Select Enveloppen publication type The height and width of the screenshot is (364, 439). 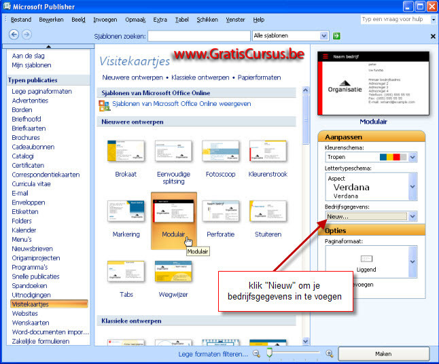coord(29,202)
